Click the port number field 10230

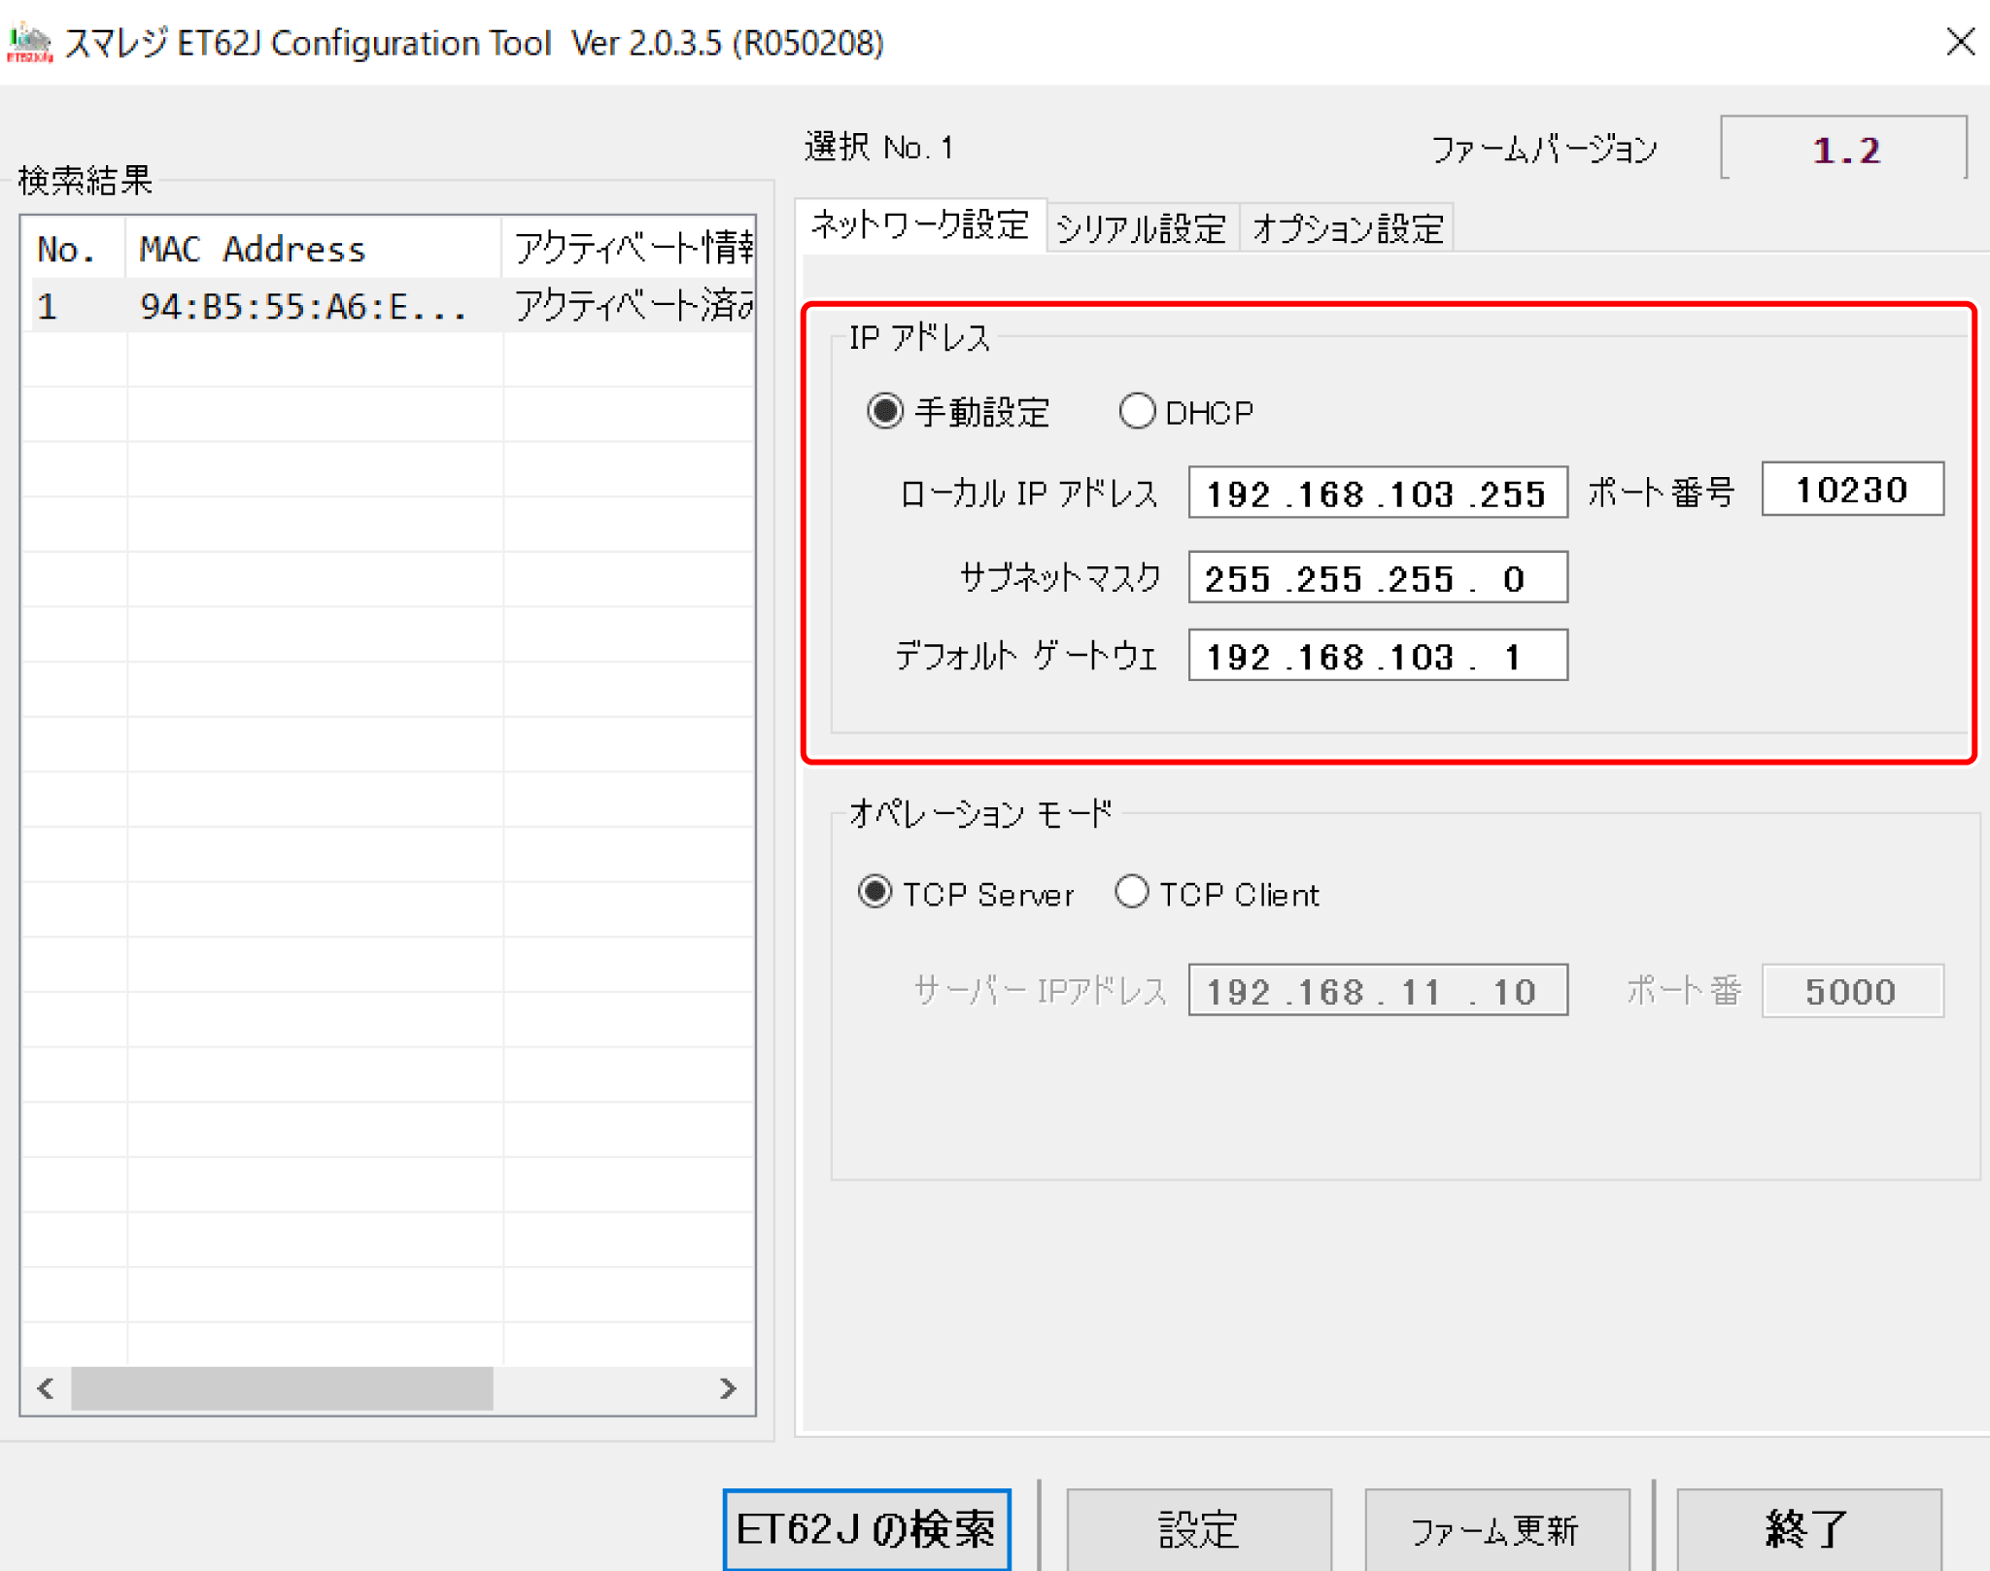click(1852, 489)
